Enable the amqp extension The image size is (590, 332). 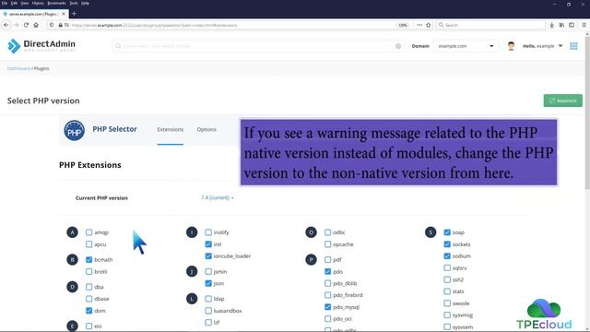[88, 232]
